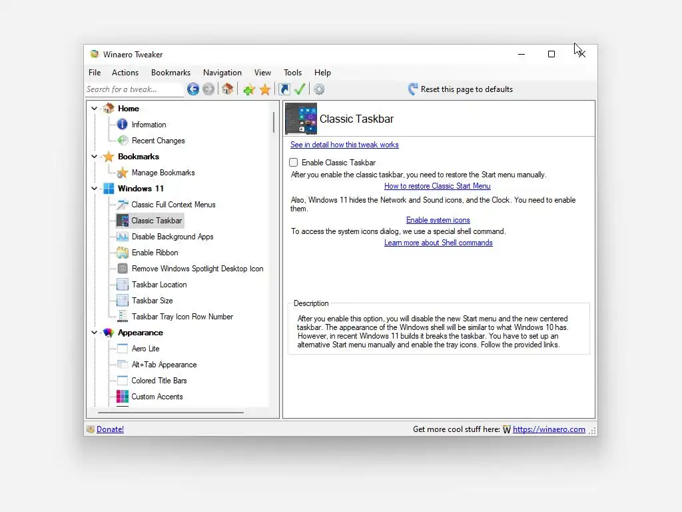Click the Aero Lite icon

(123, 348)
